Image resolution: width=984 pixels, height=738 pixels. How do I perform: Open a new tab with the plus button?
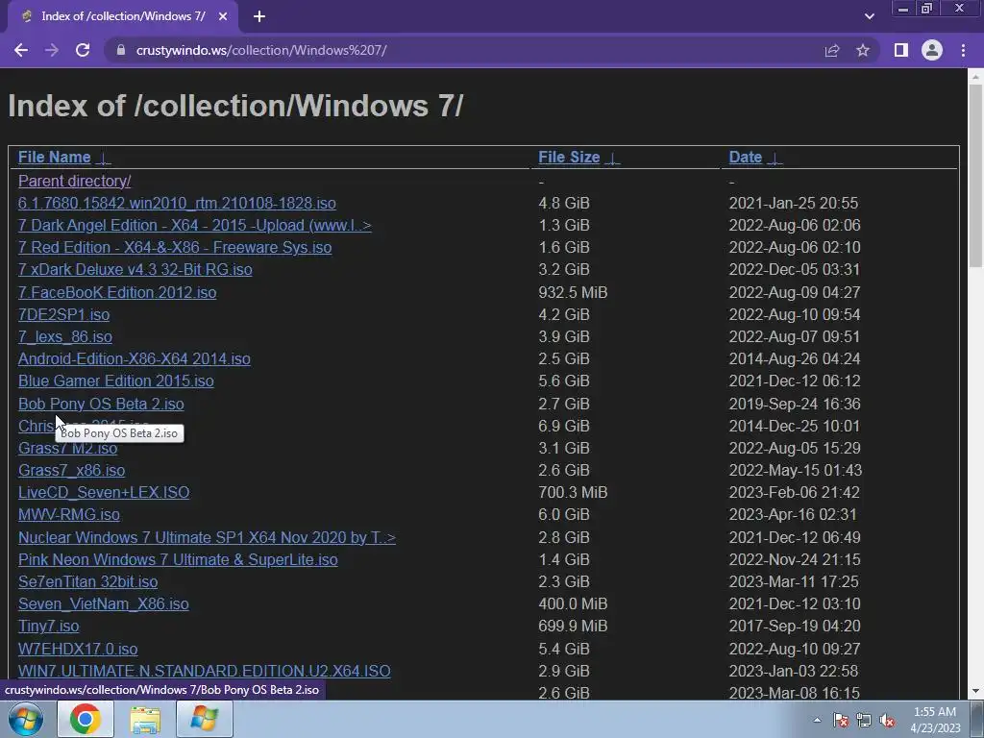coord(259,16)
